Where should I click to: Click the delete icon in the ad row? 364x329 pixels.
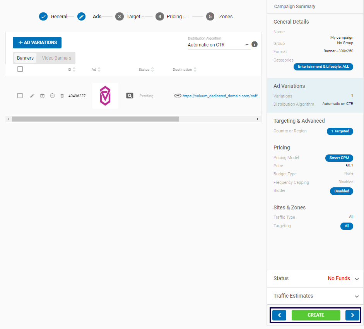[x=62, y=96]
